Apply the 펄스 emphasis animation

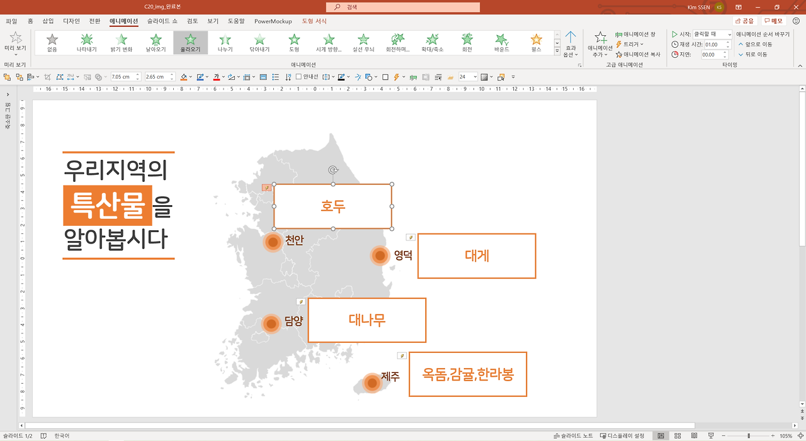536,43
